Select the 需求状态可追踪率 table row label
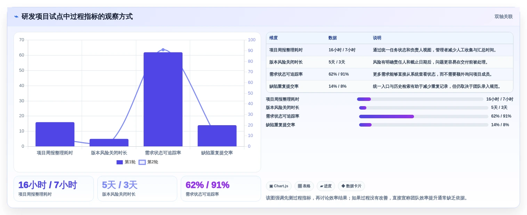This screenshot has height=215, width=527. pyautogui.click(x=286, y=74)
